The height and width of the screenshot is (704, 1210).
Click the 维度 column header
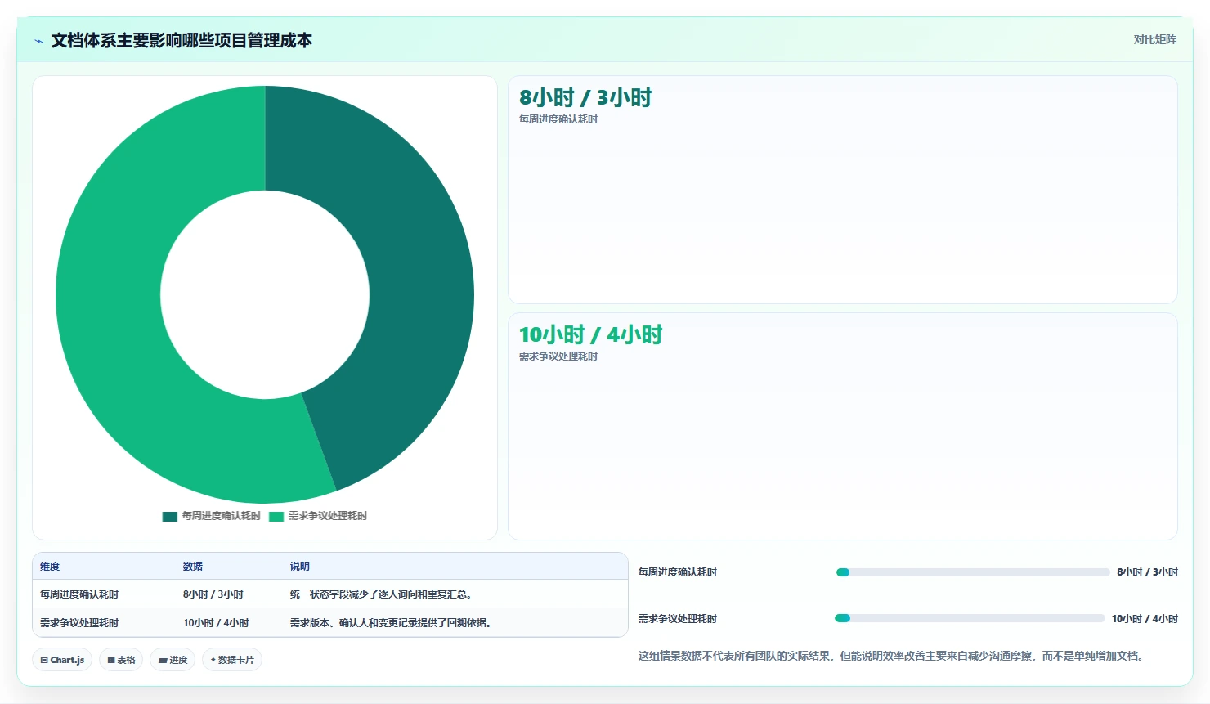pyautogui.click(x=50, y=567)
